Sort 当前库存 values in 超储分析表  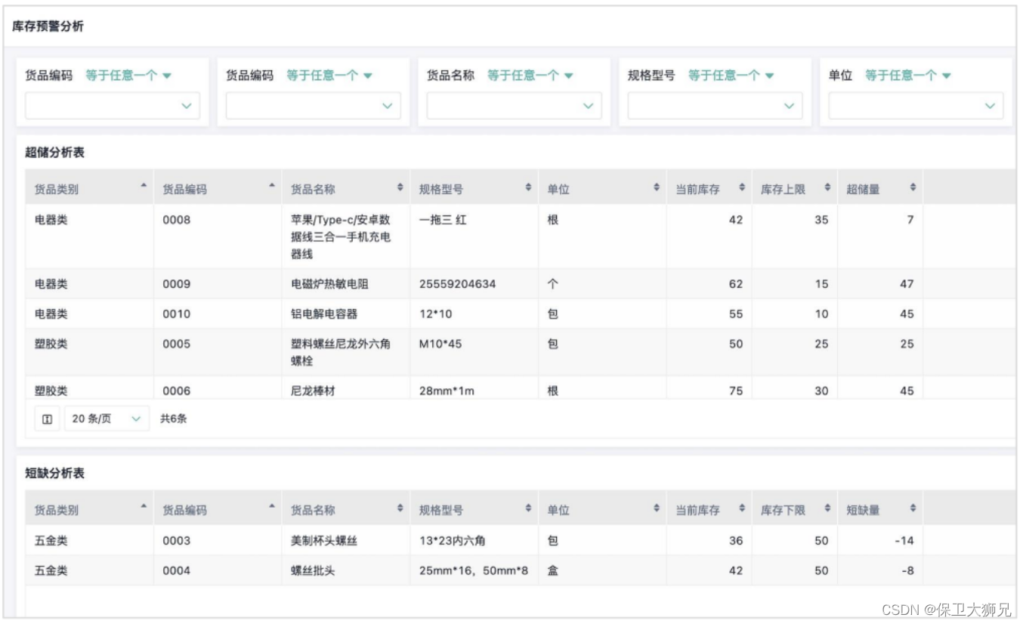tap(742, 188)
